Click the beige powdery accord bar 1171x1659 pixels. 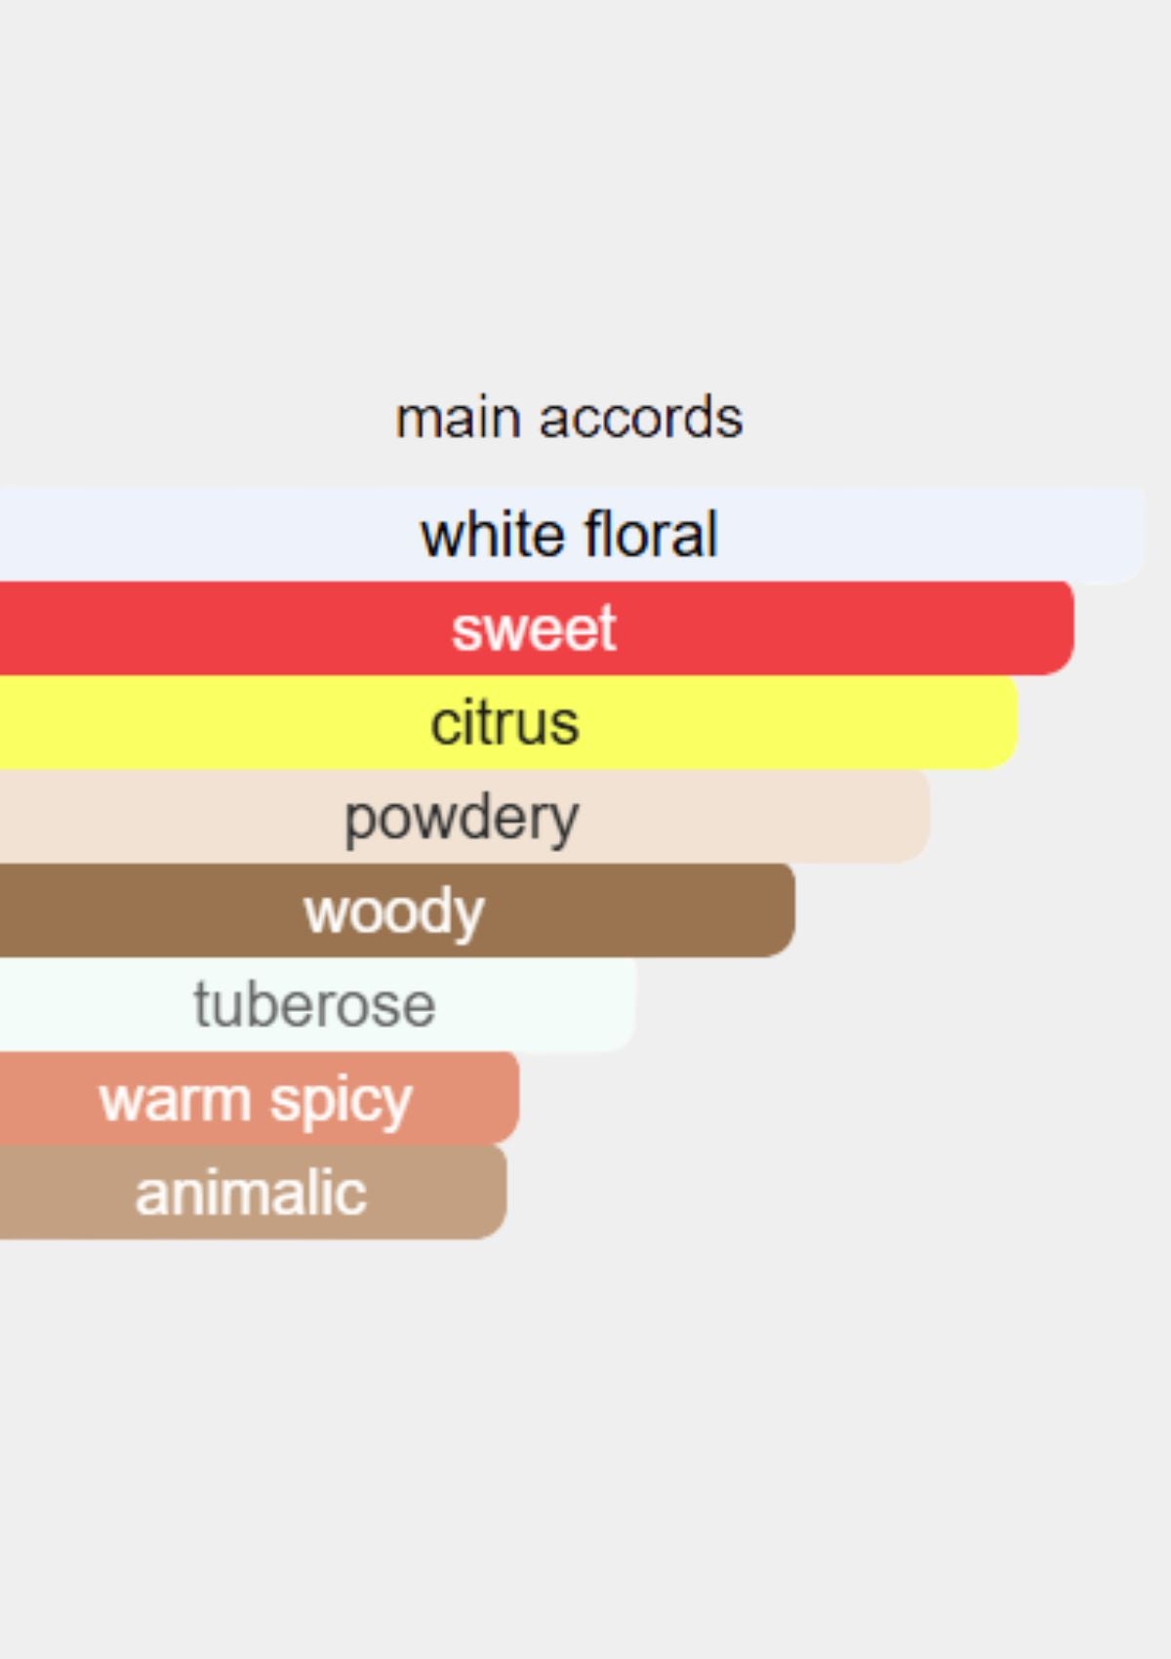click(x=464, y=817)
